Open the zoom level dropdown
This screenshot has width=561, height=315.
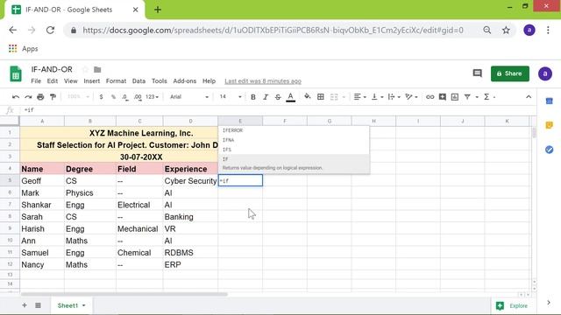(78, 97)
